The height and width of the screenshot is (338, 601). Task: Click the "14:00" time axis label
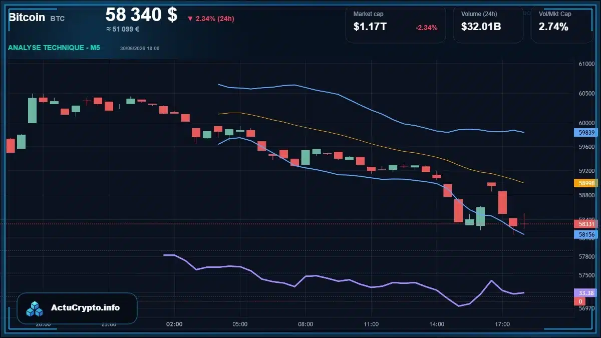coord(437,324)
